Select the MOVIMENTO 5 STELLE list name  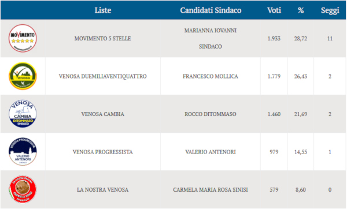click(x=103, y=39)
